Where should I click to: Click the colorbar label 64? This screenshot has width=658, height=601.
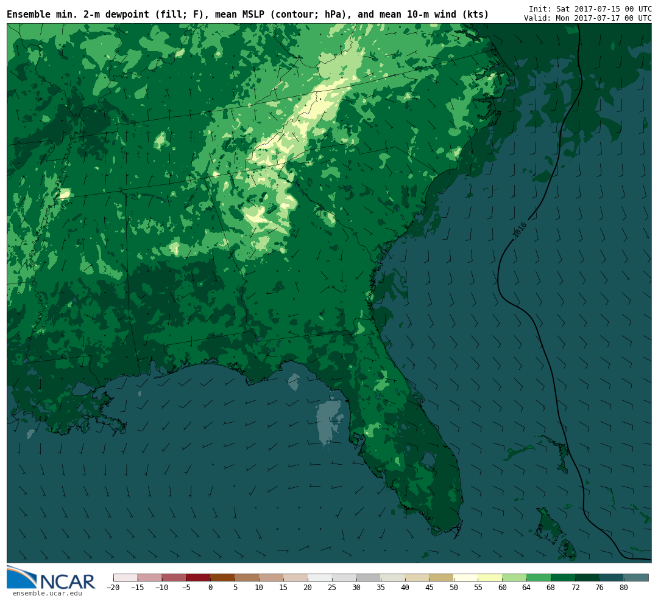click(x=526, y=588)
